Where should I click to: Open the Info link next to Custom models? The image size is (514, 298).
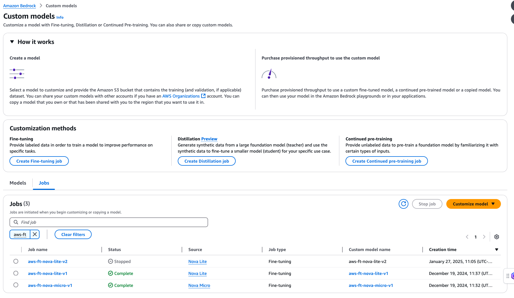tap(60, 17)
